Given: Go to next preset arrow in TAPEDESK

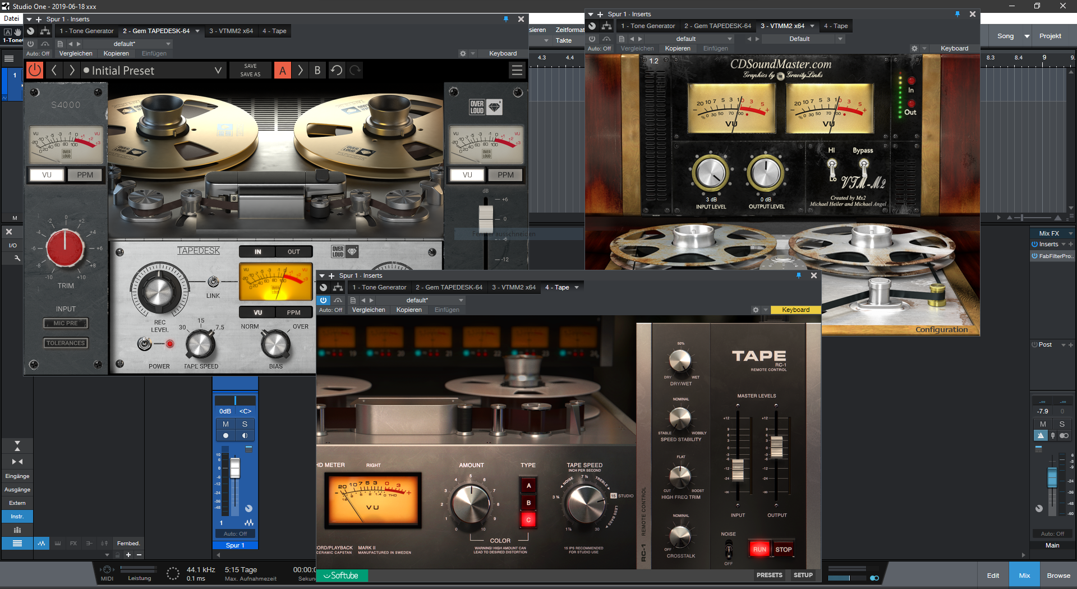Looking at the screenshot, I should tap(72, 70).
